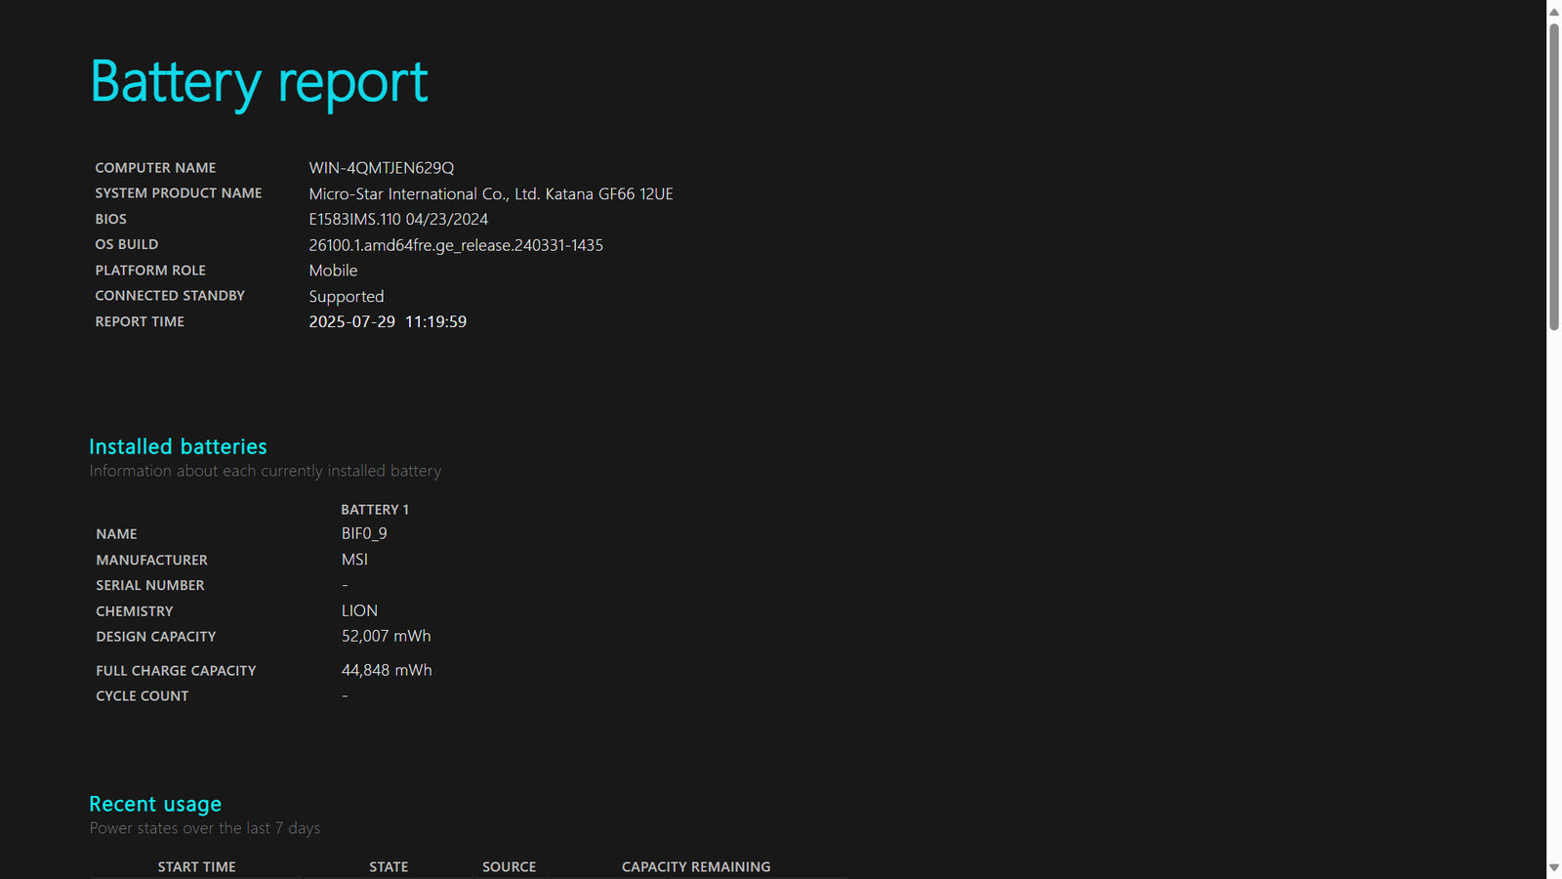Select computer name value WIN-4QMTJEN629Q
This screenshot has height=879, width=1562.
(x=382, y=168)
